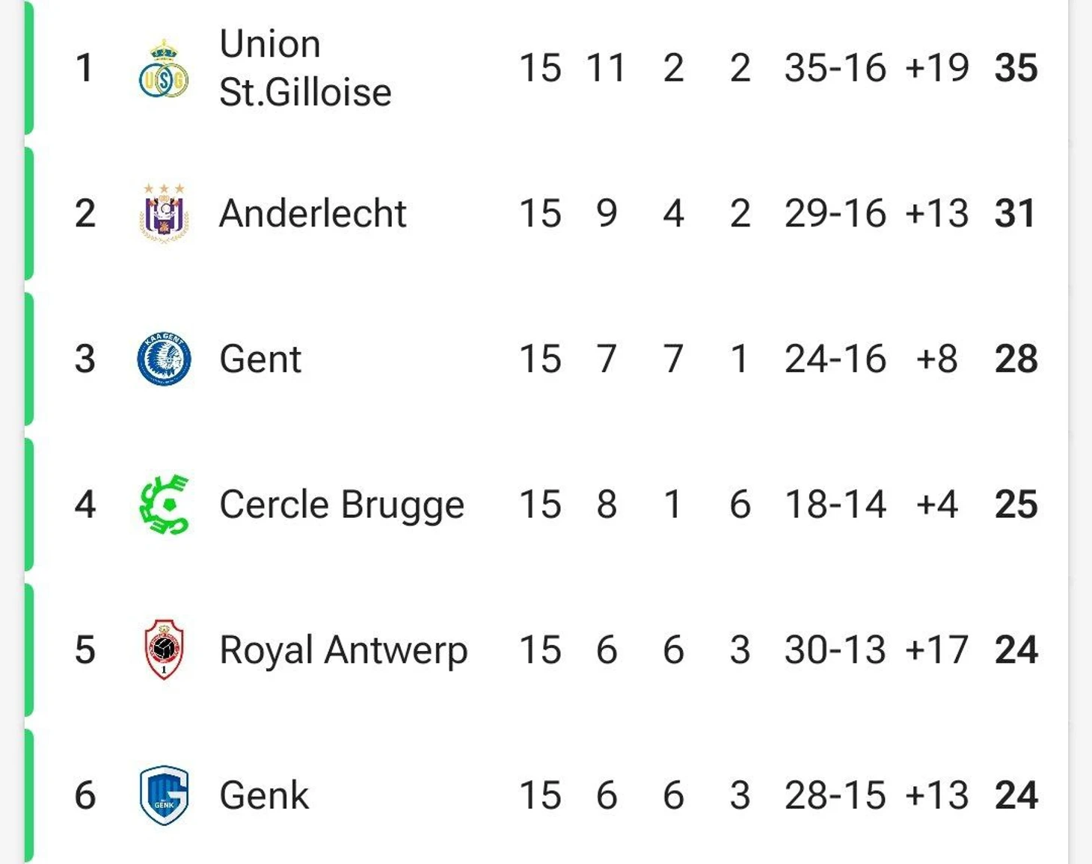The width and height of the screenshot is (1092, 864).
Task: Click the Cercle Brugge green logo
Action: 164,504
